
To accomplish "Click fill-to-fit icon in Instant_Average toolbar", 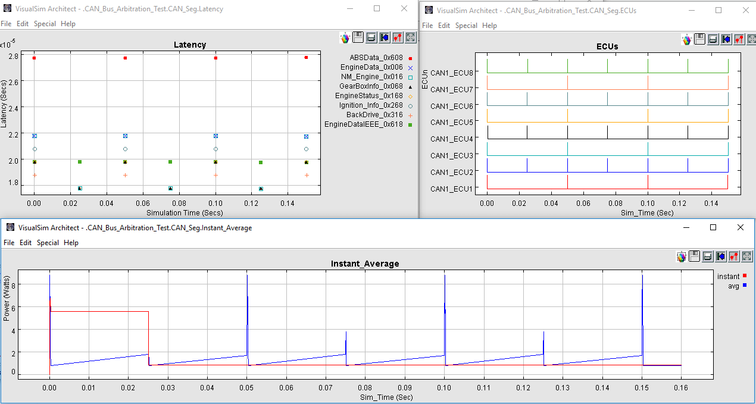I will click(747, 256).
